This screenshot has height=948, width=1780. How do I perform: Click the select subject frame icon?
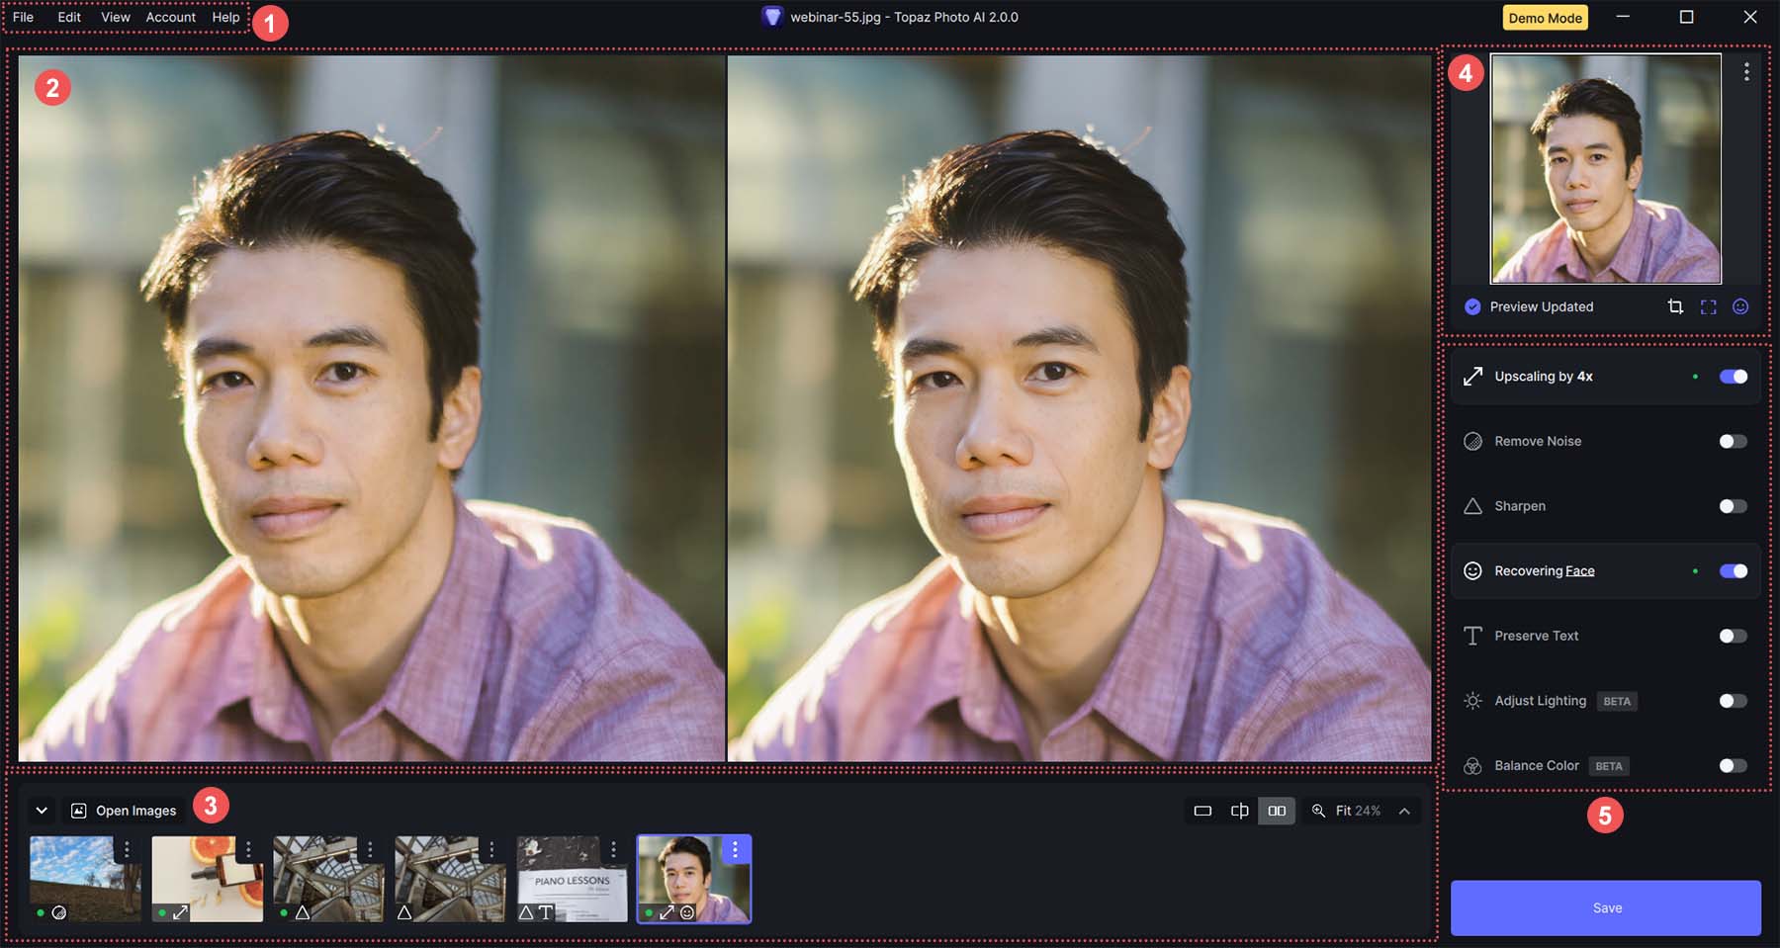1708,306
